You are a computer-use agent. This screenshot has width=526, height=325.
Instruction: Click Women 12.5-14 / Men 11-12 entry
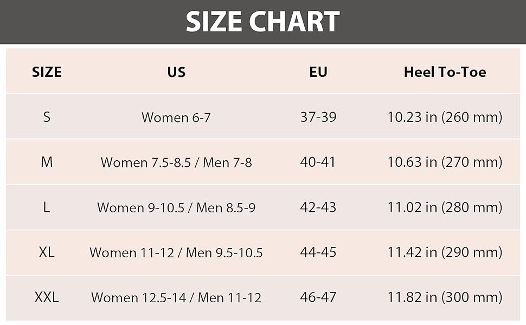point(176,297)
